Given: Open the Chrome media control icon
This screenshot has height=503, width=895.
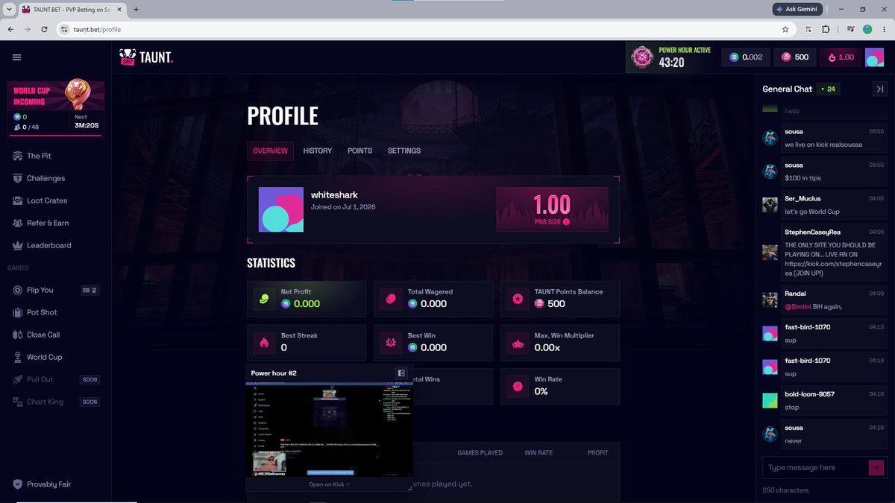Looking at the screenshot, I should 850,29.
